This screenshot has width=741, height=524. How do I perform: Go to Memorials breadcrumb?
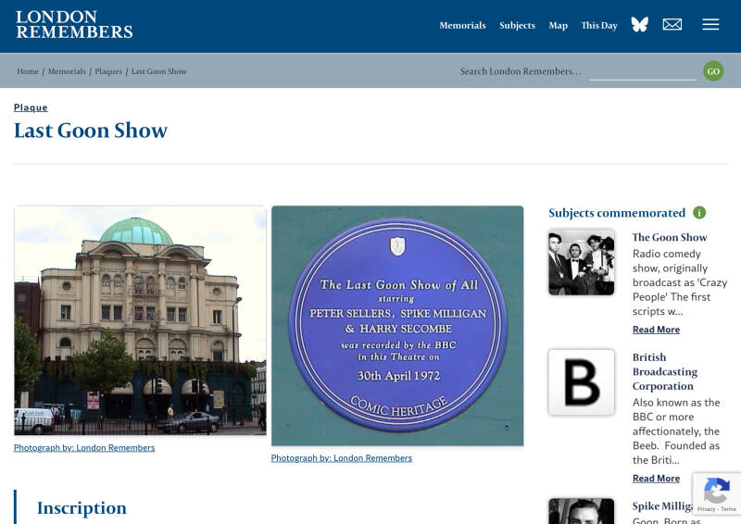click(x=67, y=71)
